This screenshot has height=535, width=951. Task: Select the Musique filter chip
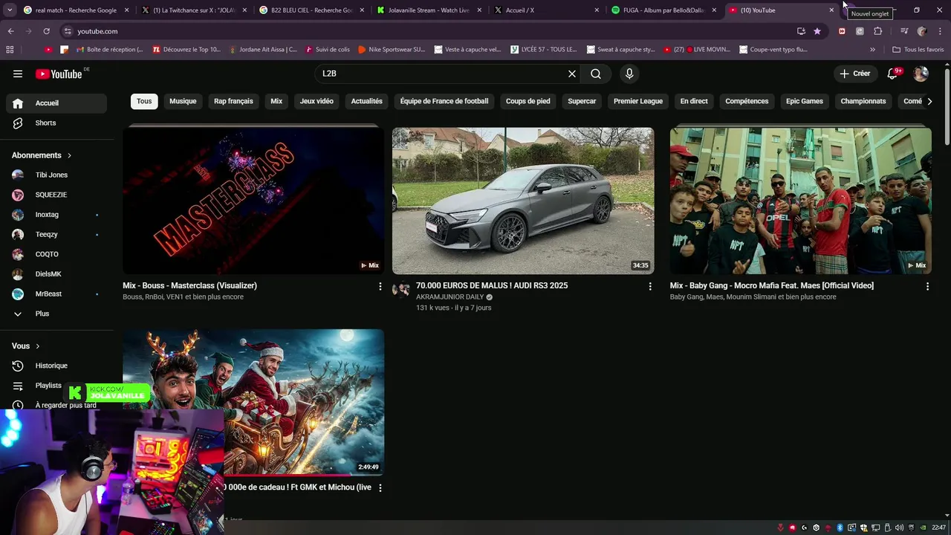point(183,101)
